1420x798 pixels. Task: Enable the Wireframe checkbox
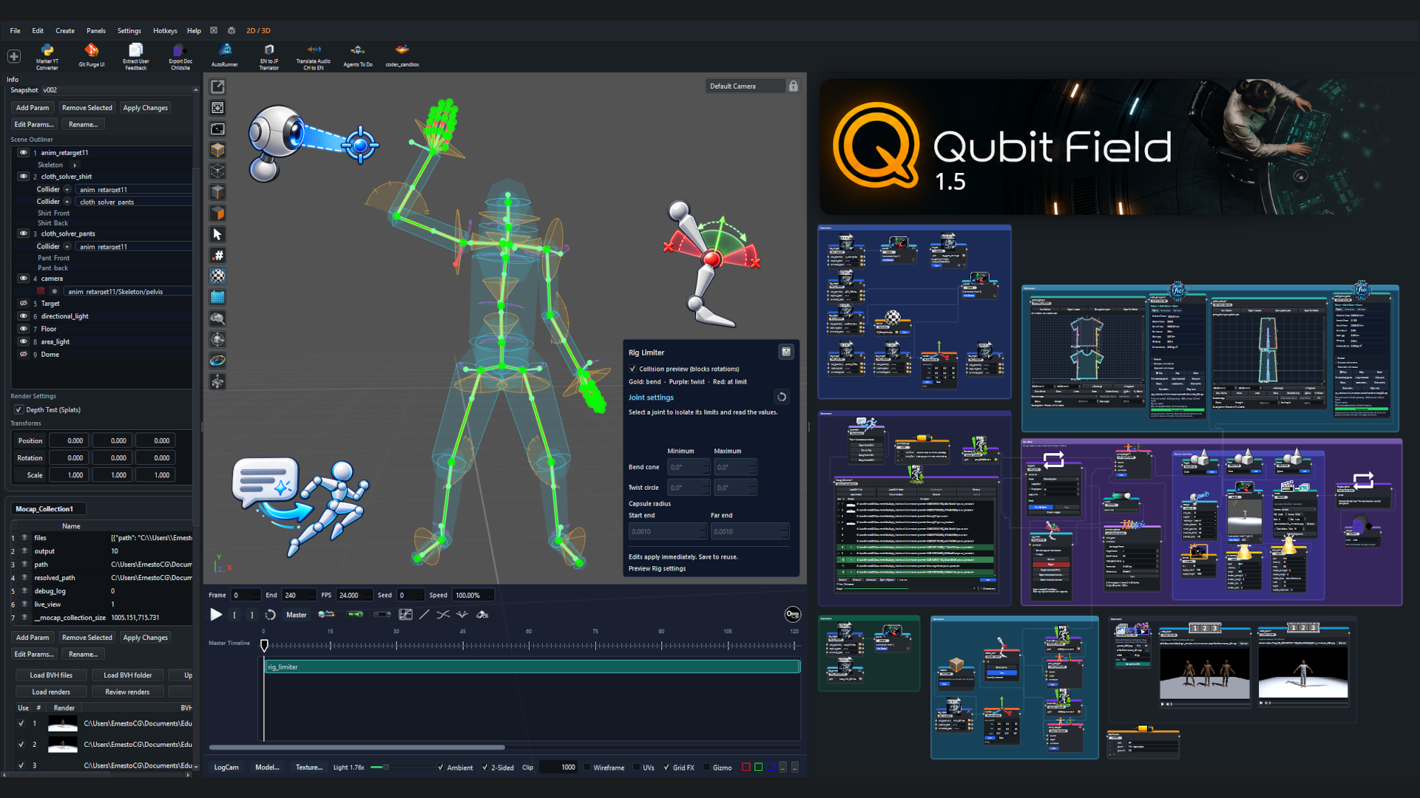pos(587,768)
